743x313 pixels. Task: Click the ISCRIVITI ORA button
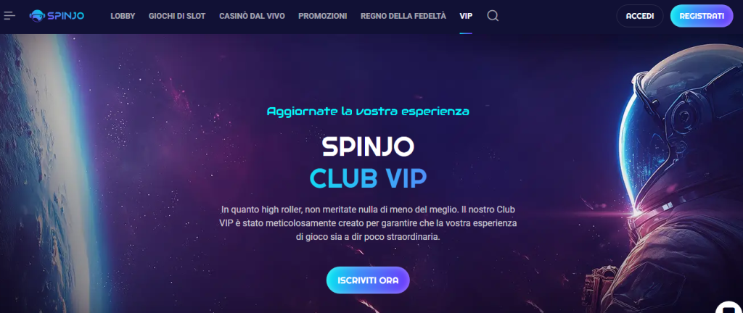click(x=368, y=280)
